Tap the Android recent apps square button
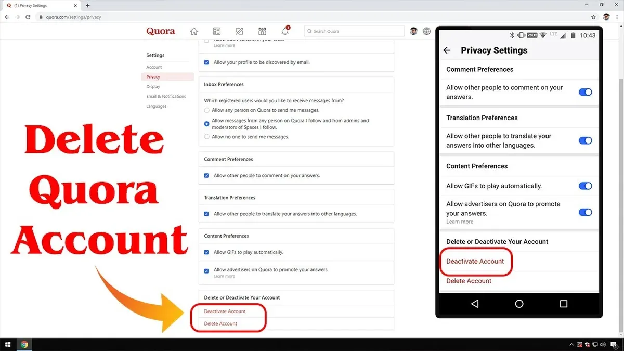624x351 pixels. [x=563, y=304]
